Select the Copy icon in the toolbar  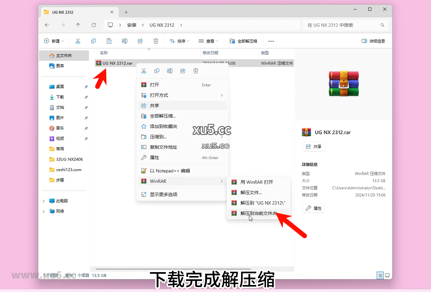[x=94, y=41]
